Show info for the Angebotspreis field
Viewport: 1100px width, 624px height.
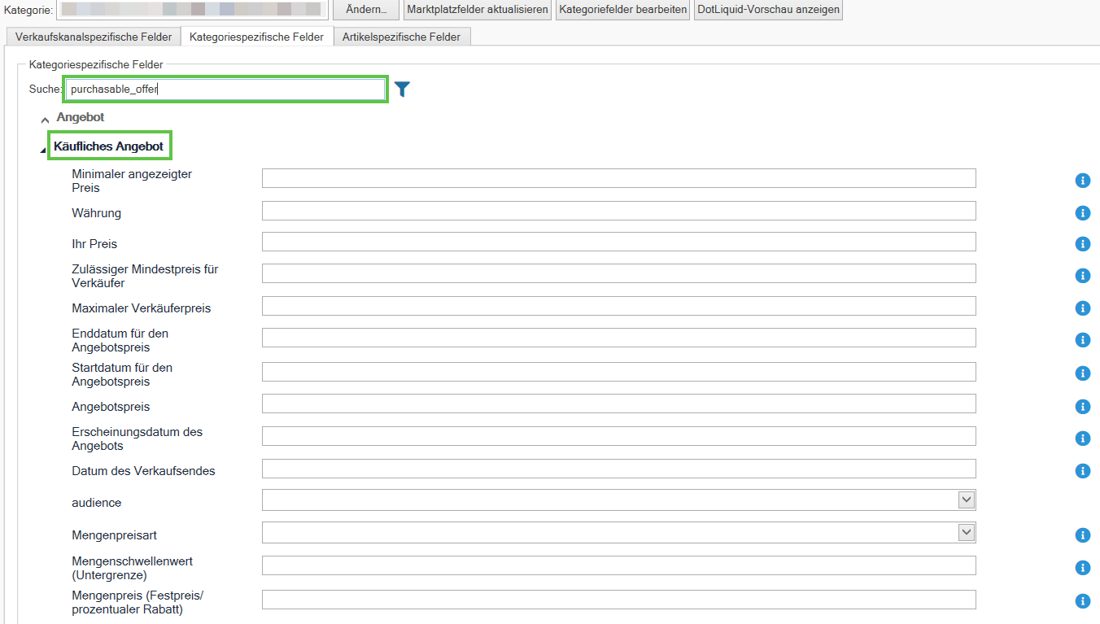[x=1082, y=407]
